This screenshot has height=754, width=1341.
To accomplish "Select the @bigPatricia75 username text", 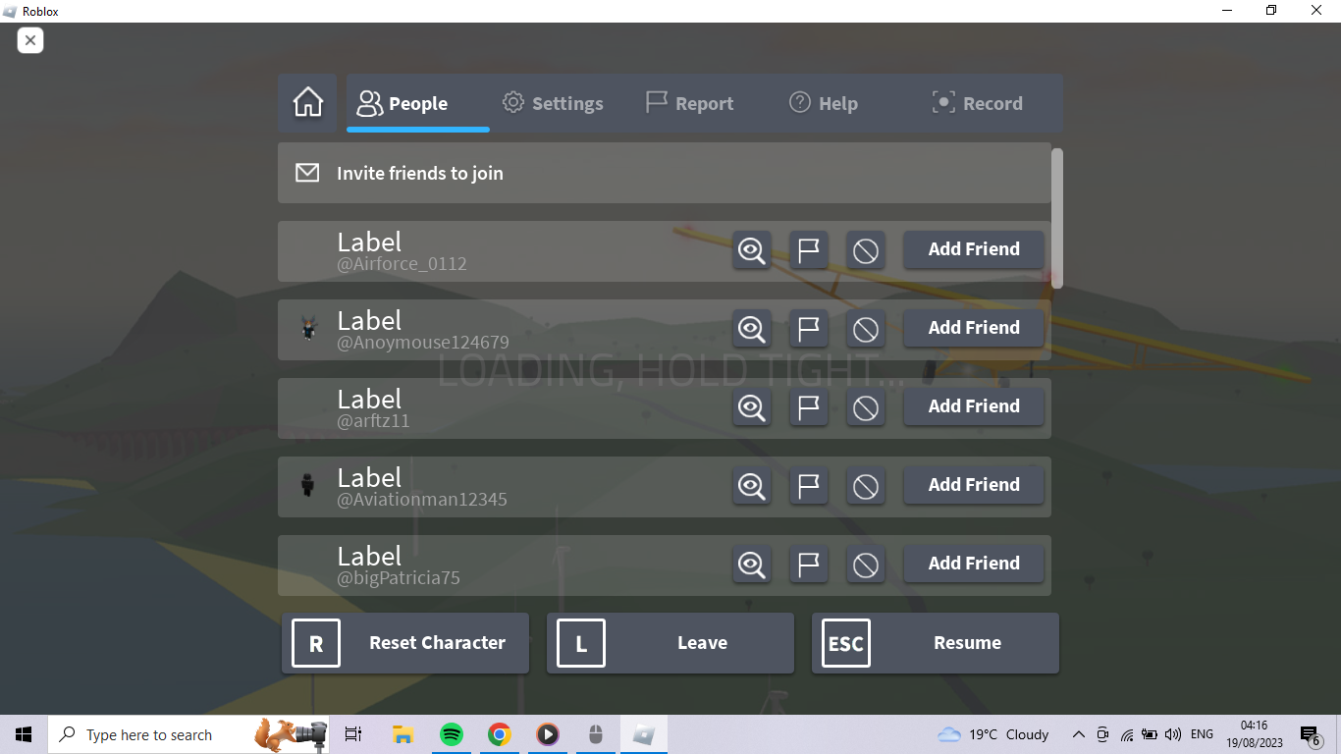I will tap(399, 578).
